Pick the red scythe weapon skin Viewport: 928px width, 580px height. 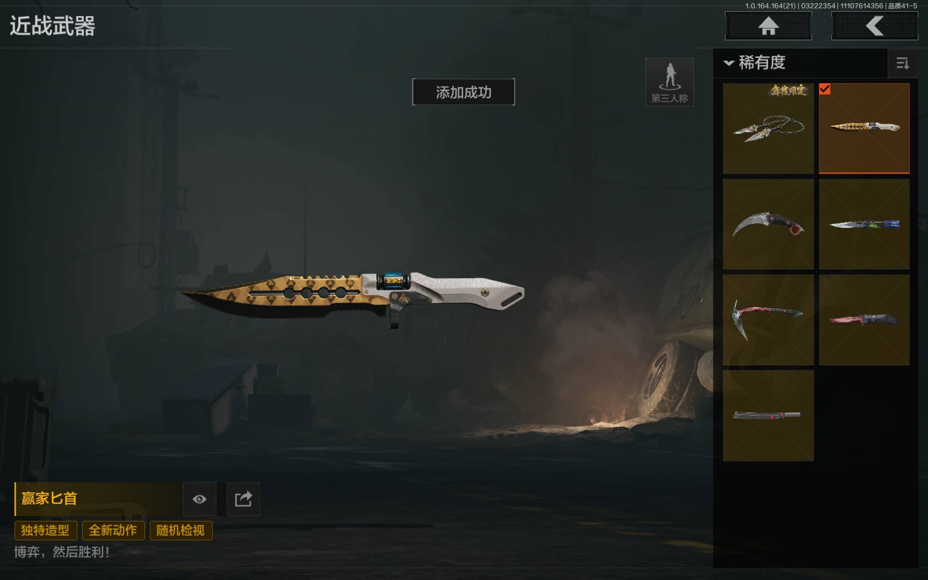768,319
